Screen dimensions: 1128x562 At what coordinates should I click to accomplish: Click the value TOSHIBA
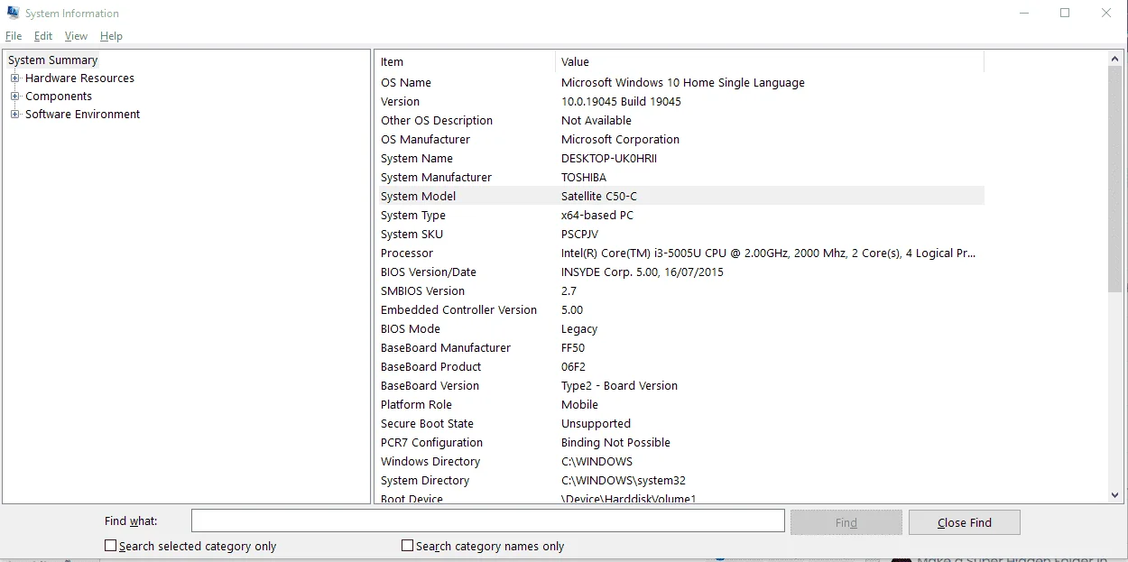point(584,178)
